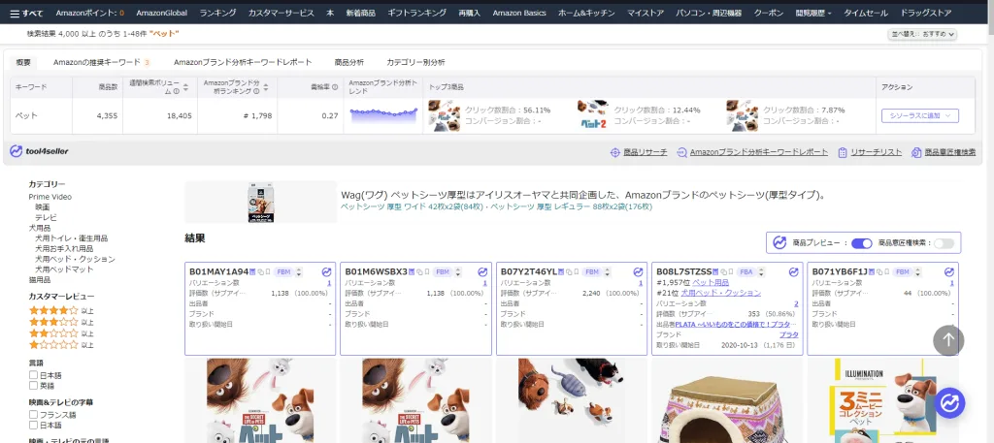The height and width of the screenshot is (443, 994).
Task: Click the copy icon beside B071YB6F1J
Action: tap(879, 272)
